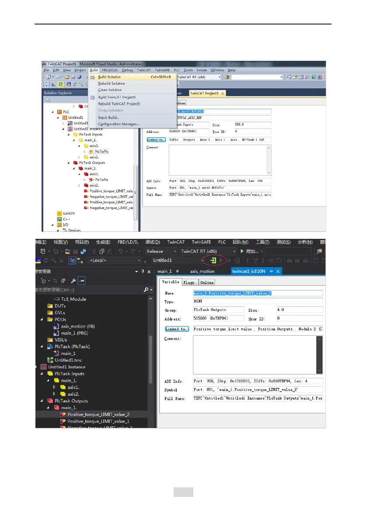Click Redo icon in the dark-themed toolbar

click(x=133, y=252)
